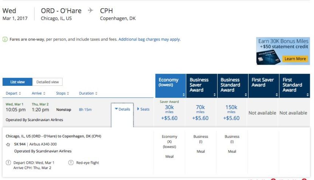The width and height of the screenshot is (314, 180).
Task: Sort flights by Duration
Action: click(x=88, y=93)
